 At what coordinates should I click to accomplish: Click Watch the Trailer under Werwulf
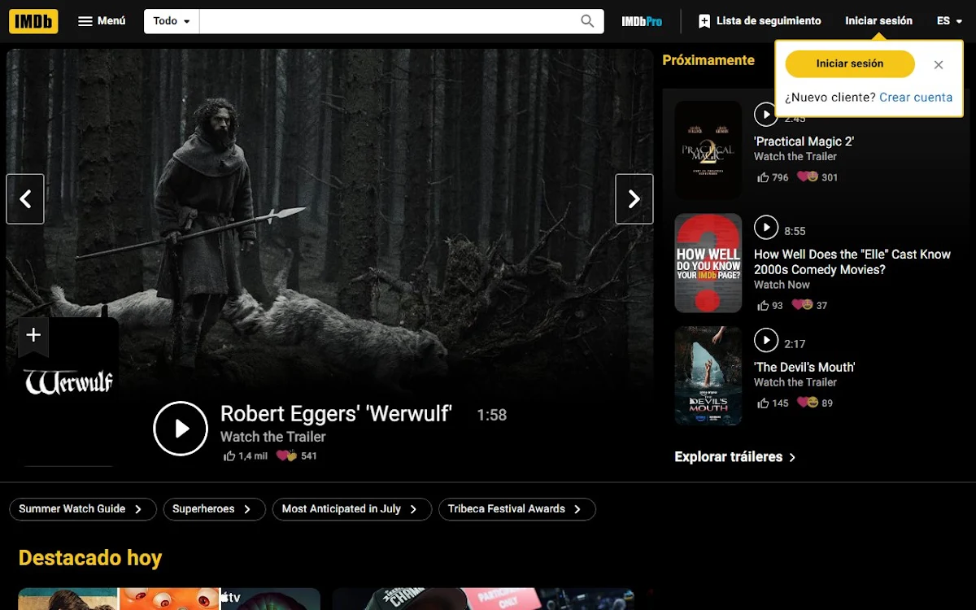click(273, 437)
